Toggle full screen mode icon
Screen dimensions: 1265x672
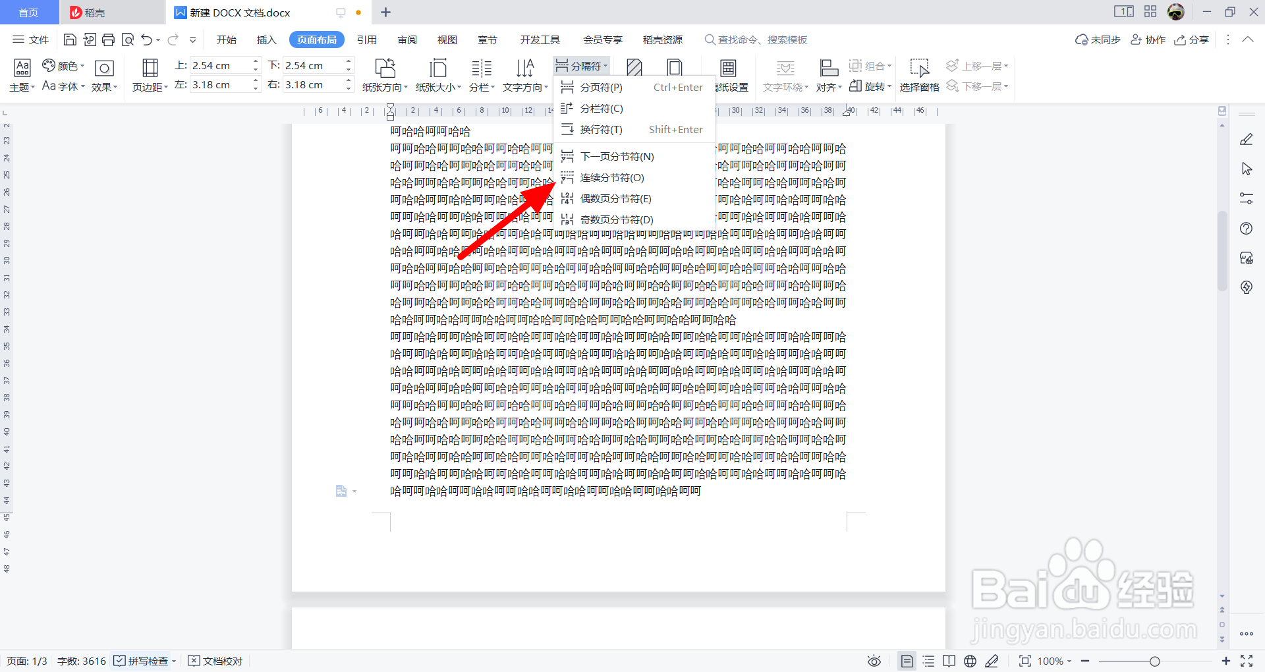click(x=1247, y=661)
